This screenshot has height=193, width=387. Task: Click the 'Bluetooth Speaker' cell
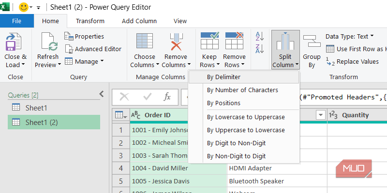pos(277,181)
